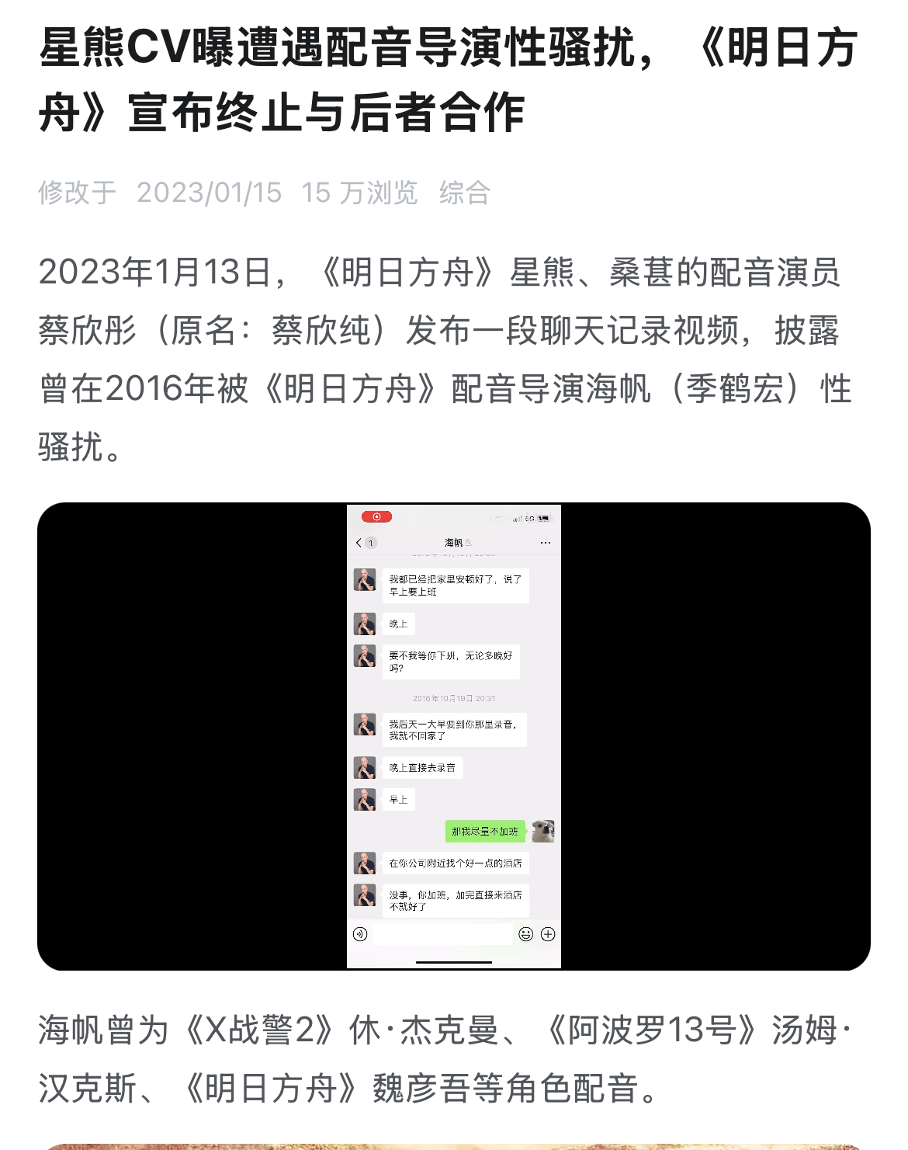Image resolution: width=908 pixels, height=1150 pixels.
Task: Open the 综合 category tag
Action: click(x=464, y=193)
